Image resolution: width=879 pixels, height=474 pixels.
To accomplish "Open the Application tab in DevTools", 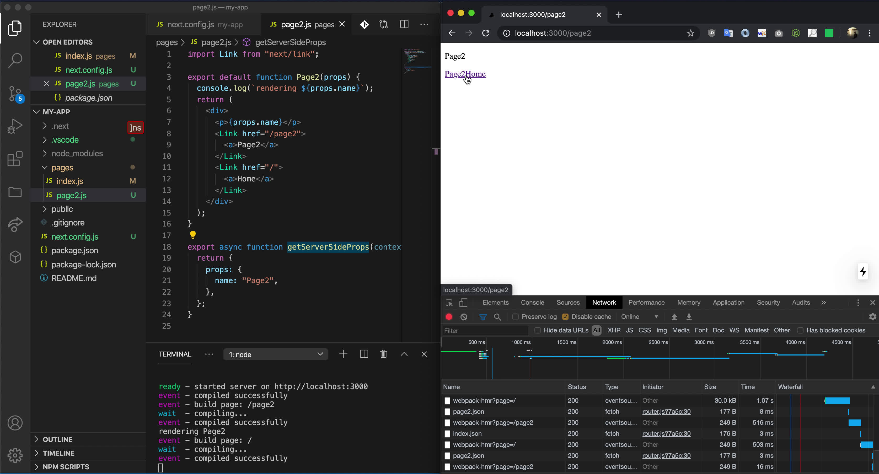I will [728, 303].
